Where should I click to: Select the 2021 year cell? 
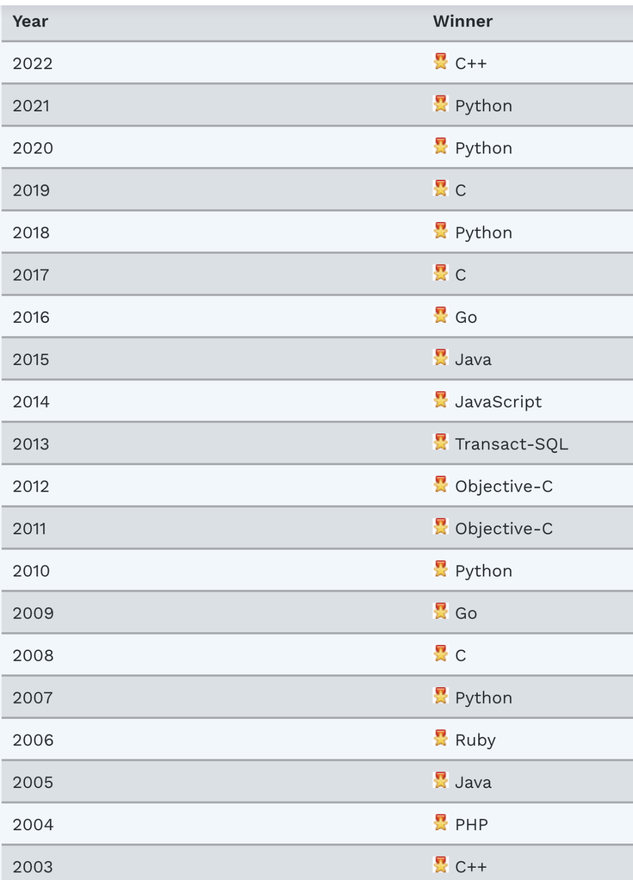point(31,106)
